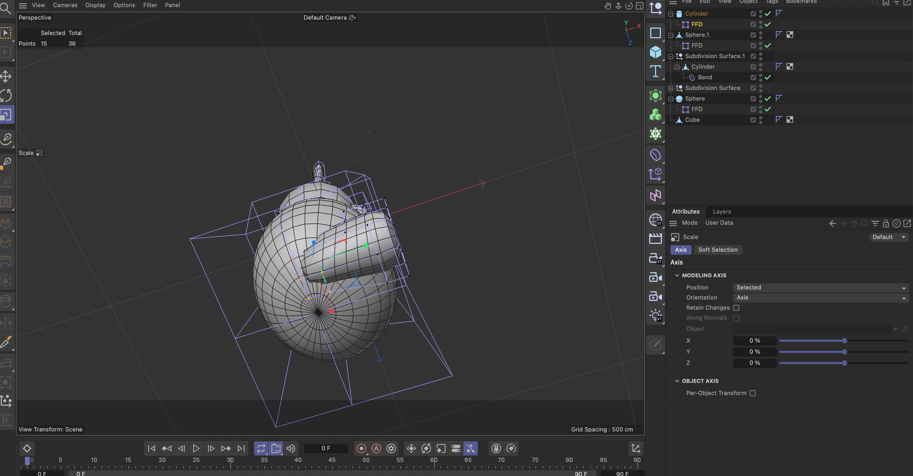Toggle the Bend deformer enable checkmark
The height and width of the screenshot is (476, 913).
point(768,77)
